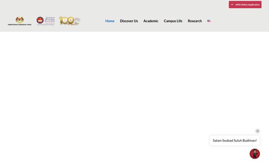The height and width of the screenshot is (168, 269).
Task: Go to the Home menu item
Action: [110, 21]
